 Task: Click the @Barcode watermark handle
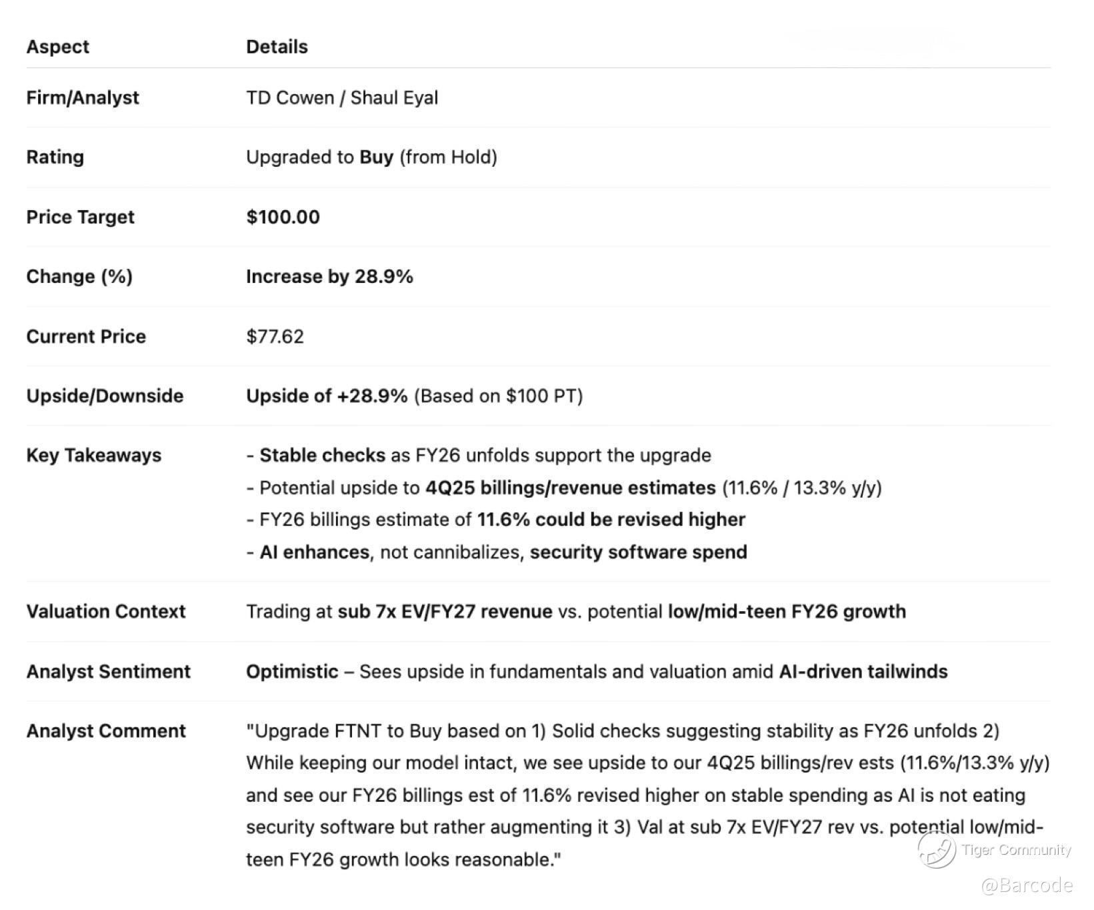click(1027, 885)
